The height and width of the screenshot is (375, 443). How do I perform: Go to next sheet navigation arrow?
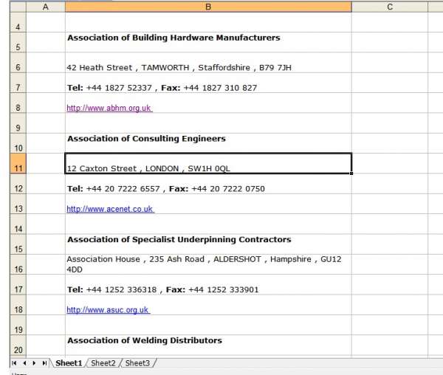click(34, 363)
